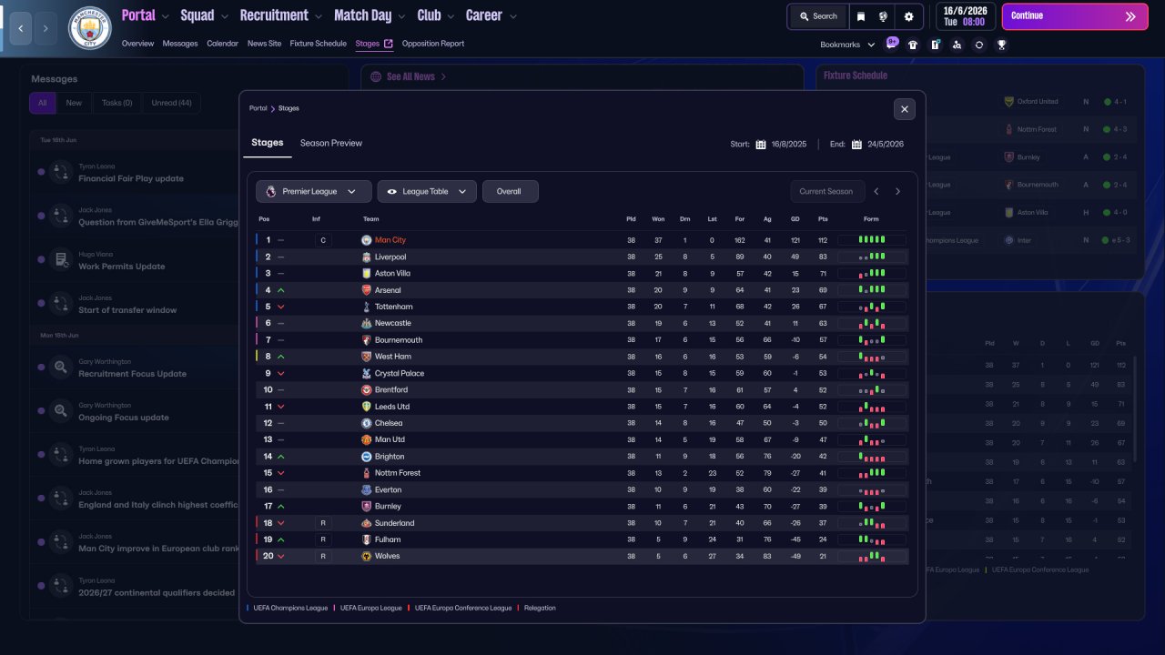Open the 9+ notifications bubble icon

891,44
